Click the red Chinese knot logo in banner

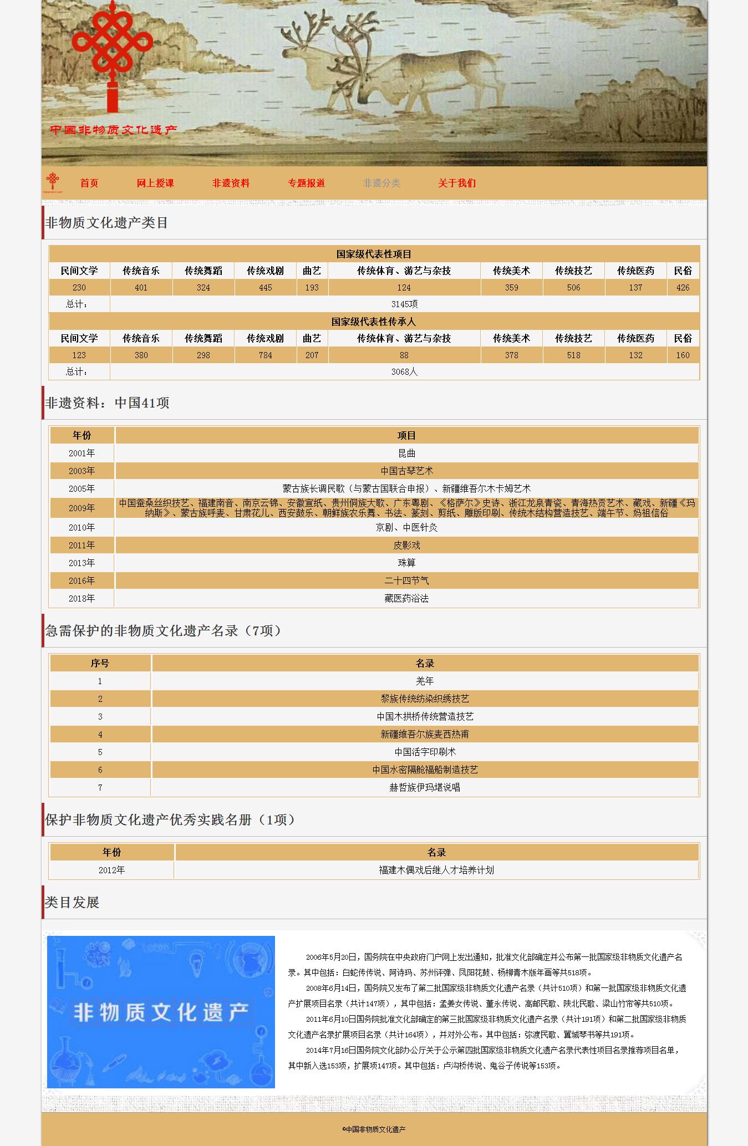(113, 56)
